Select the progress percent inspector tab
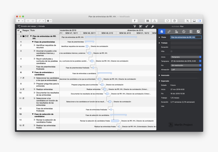This screenshot has width=218, height=152. (x=184, y=32)
